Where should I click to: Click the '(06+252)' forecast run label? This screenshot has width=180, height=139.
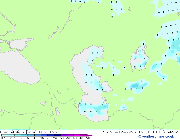pos(171,132)
